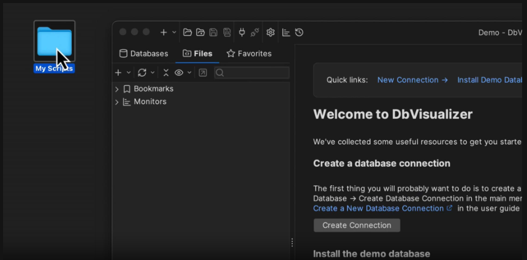The image size is (527, 260).
Task: Switch to the Databases tab
Action: pyautogui.click(x=143, y=53)
